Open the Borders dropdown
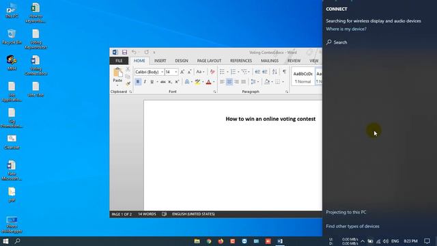This screenshot has width=437, height=246. [x=283, y=82]
